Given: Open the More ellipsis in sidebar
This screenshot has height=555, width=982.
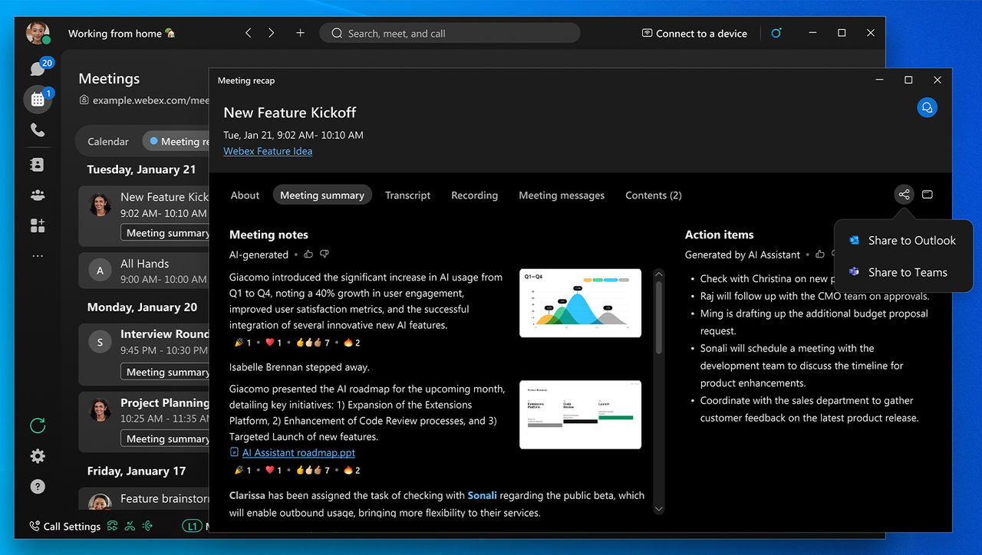Looking at the screenshot, I should tap(38, 256).
